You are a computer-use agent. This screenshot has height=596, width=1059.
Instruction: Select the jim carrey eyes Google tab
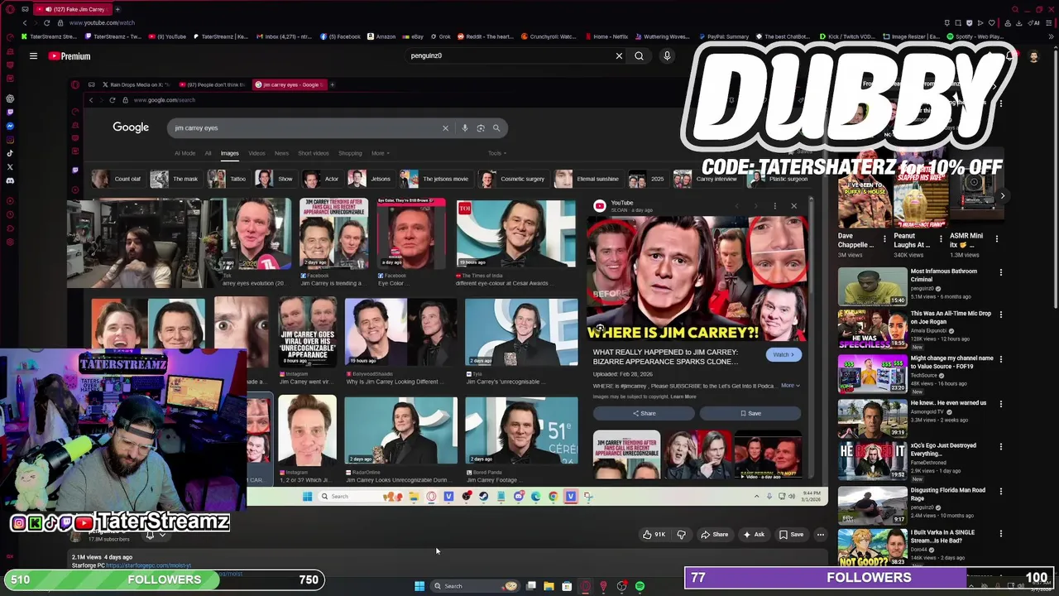(x=290, y=84)
